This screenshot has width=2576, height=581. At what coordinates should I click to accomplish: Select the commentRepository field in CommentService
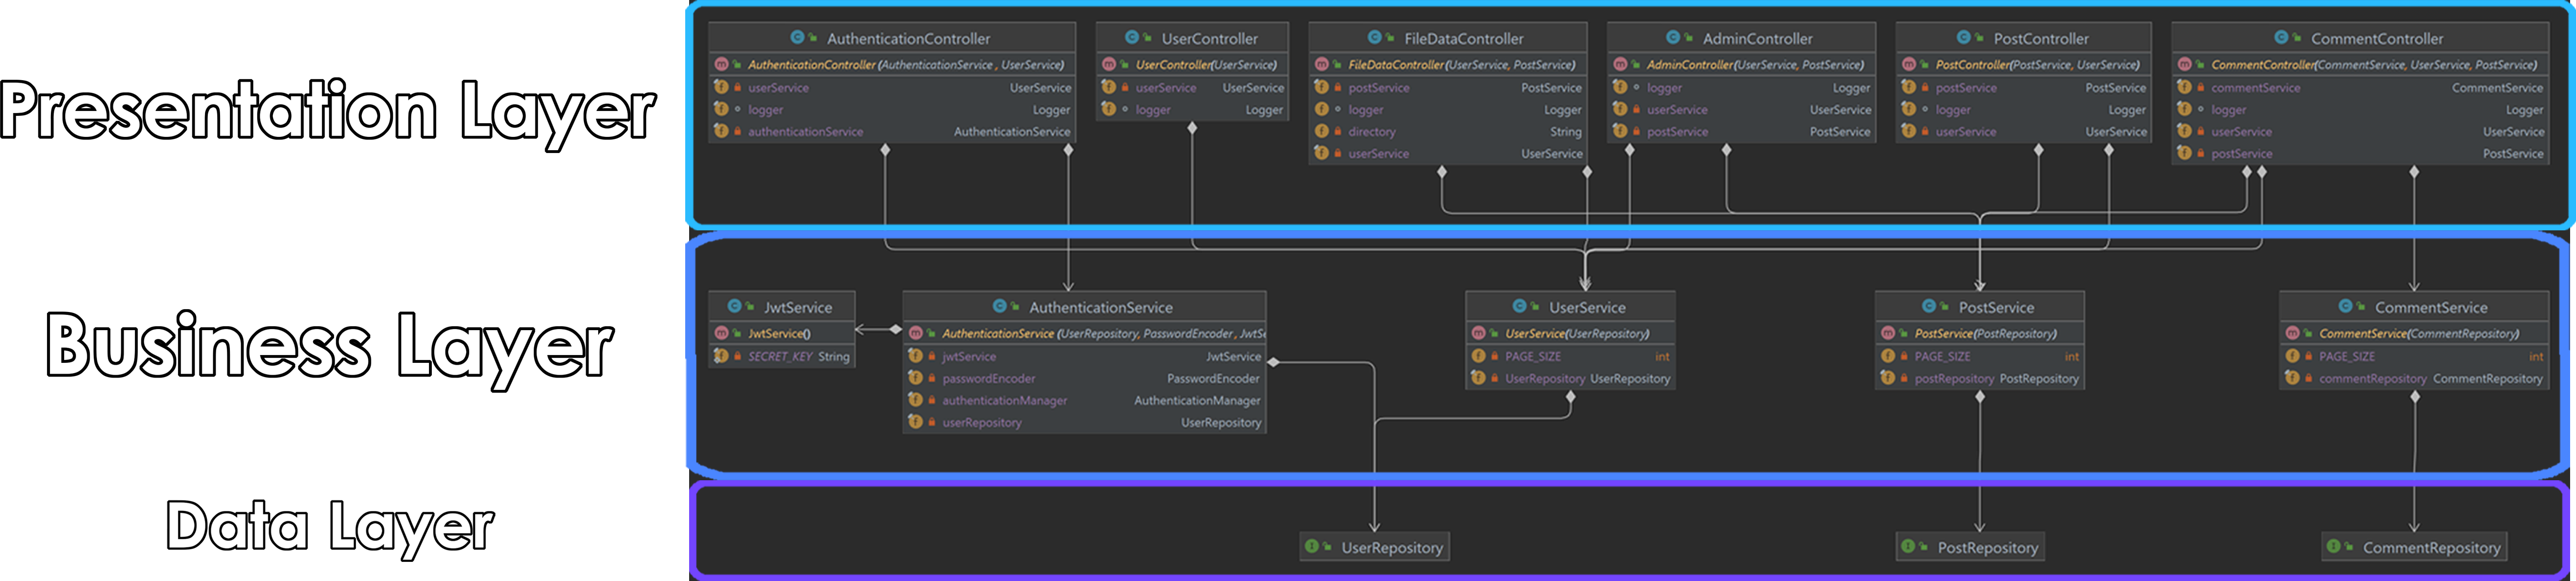pos(2372,379)
